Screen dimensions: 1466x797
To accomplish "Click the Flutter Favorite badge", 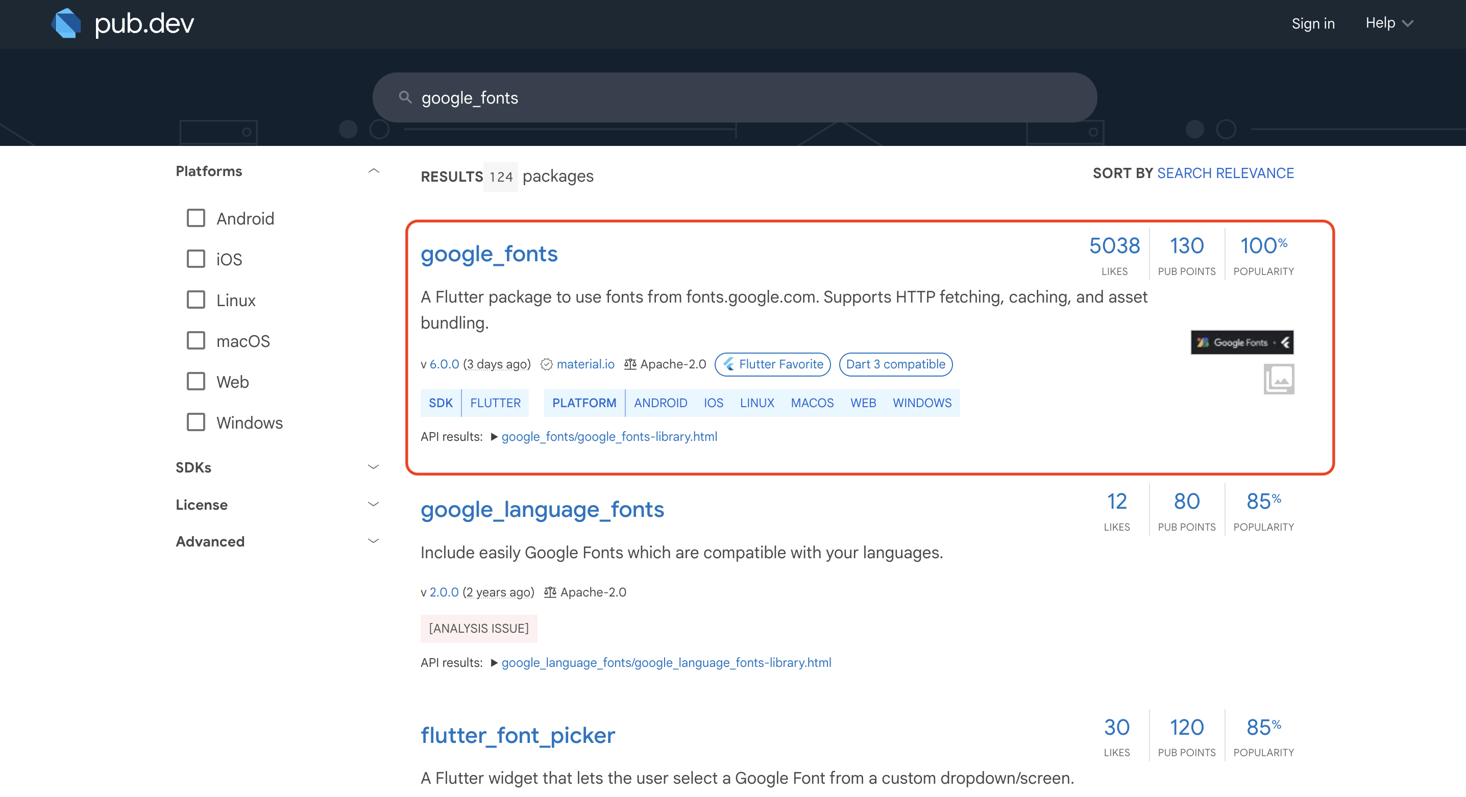I will (x=772, y=364).
